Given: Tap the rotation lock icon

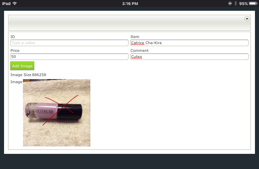Looking at the screenshot, I should 230,3.
